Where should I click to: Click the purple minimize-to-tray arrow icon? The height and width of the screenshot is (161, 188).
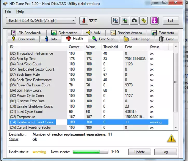coord(155,20)
